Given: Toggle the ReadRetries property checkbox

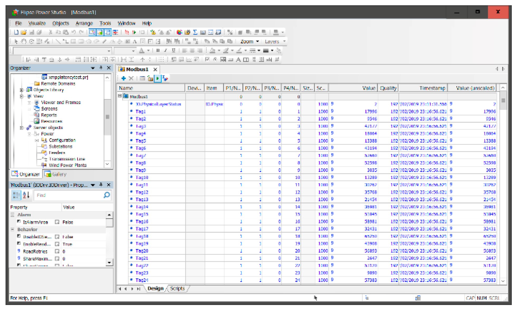Looking at the screenshot, I should click(x=57, y=251).
